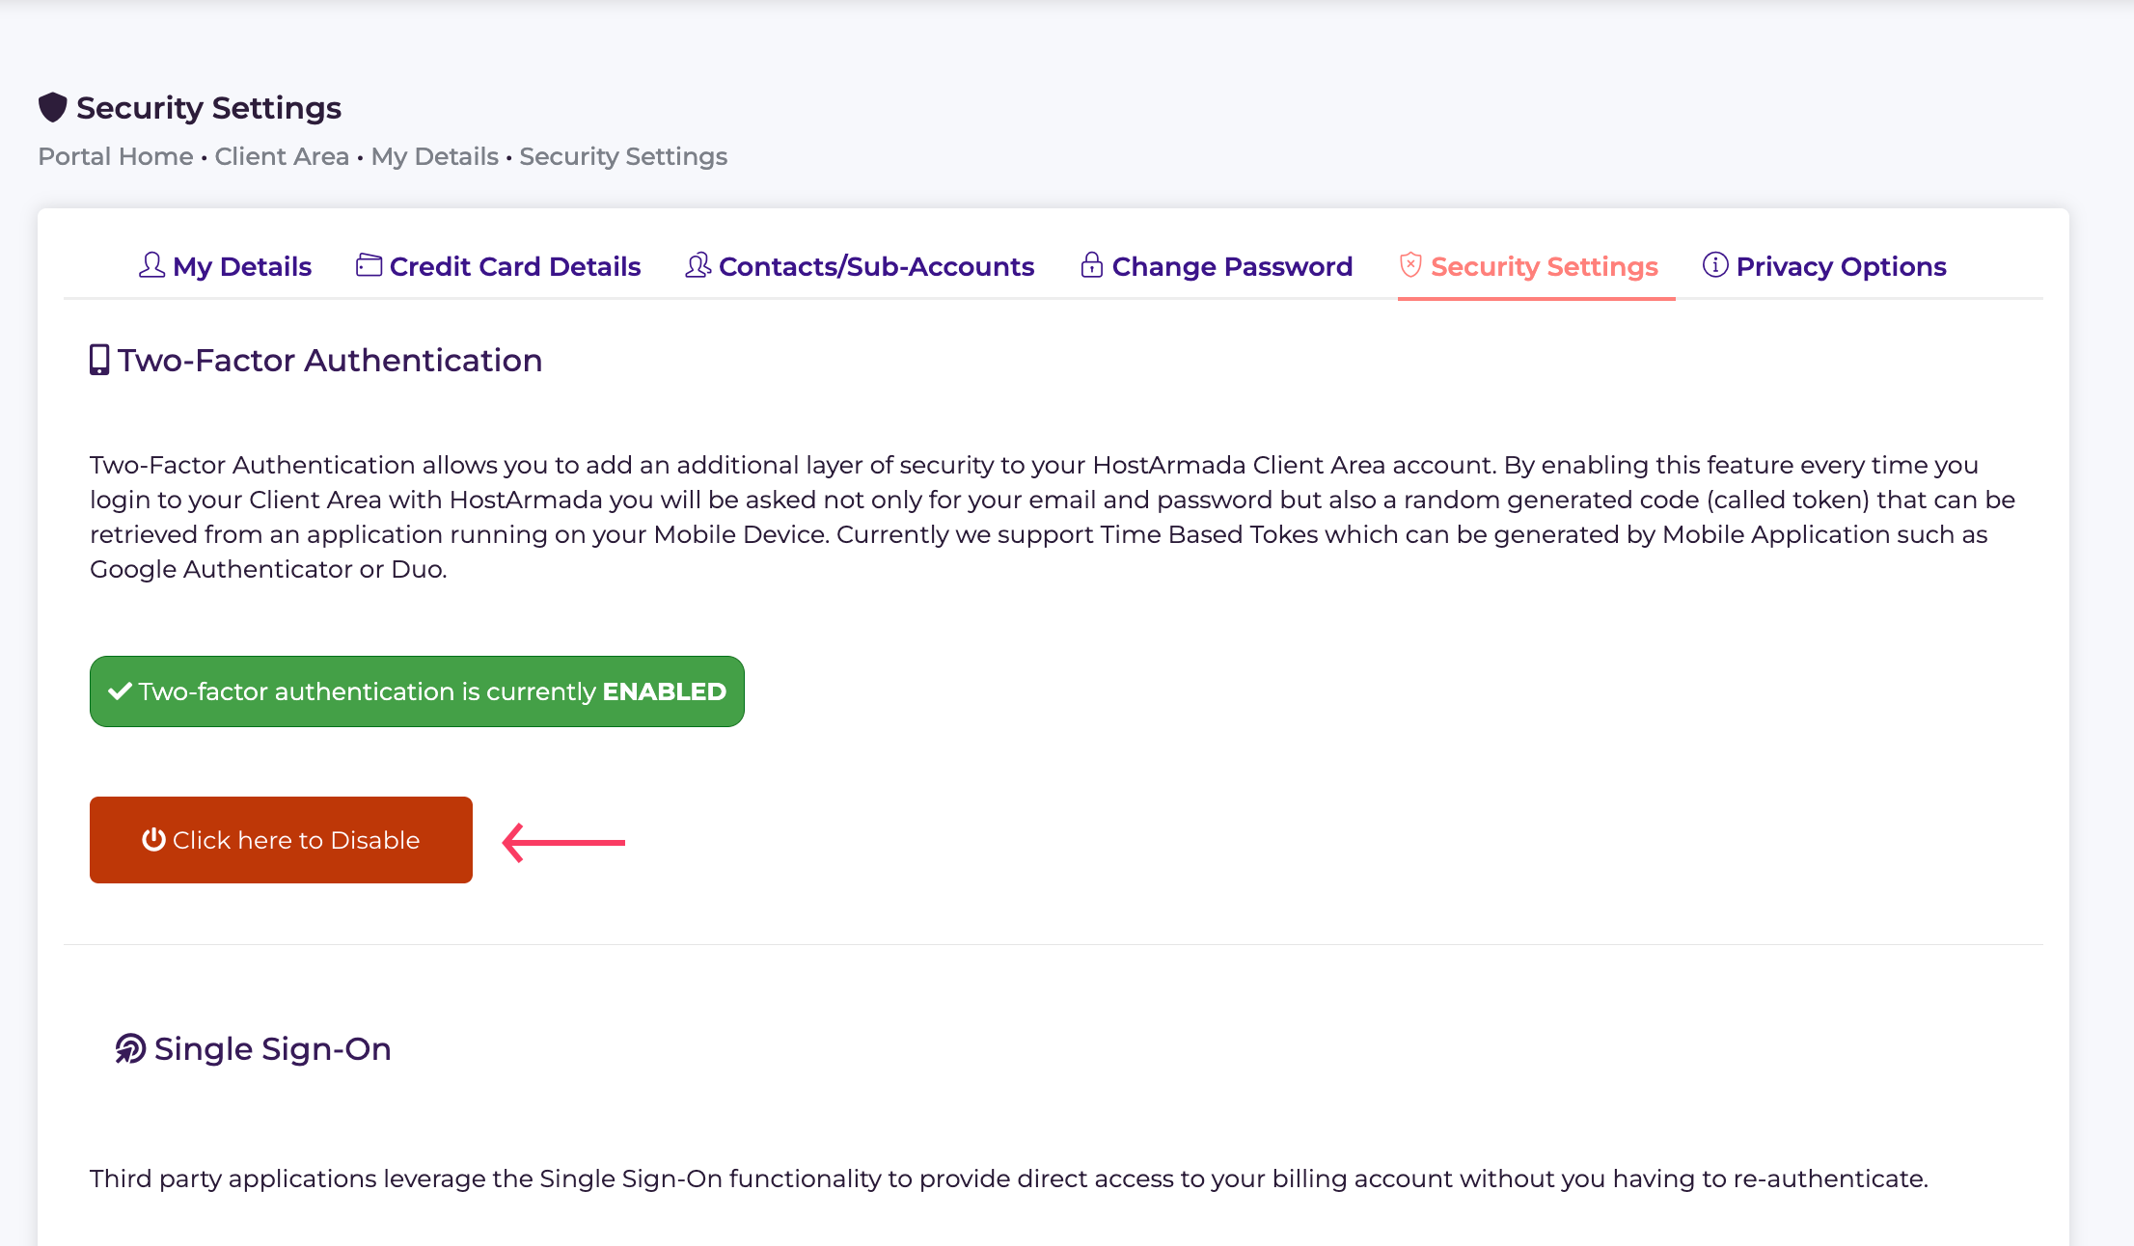Click the user icon on the My Details tab

tap(152, 265)
